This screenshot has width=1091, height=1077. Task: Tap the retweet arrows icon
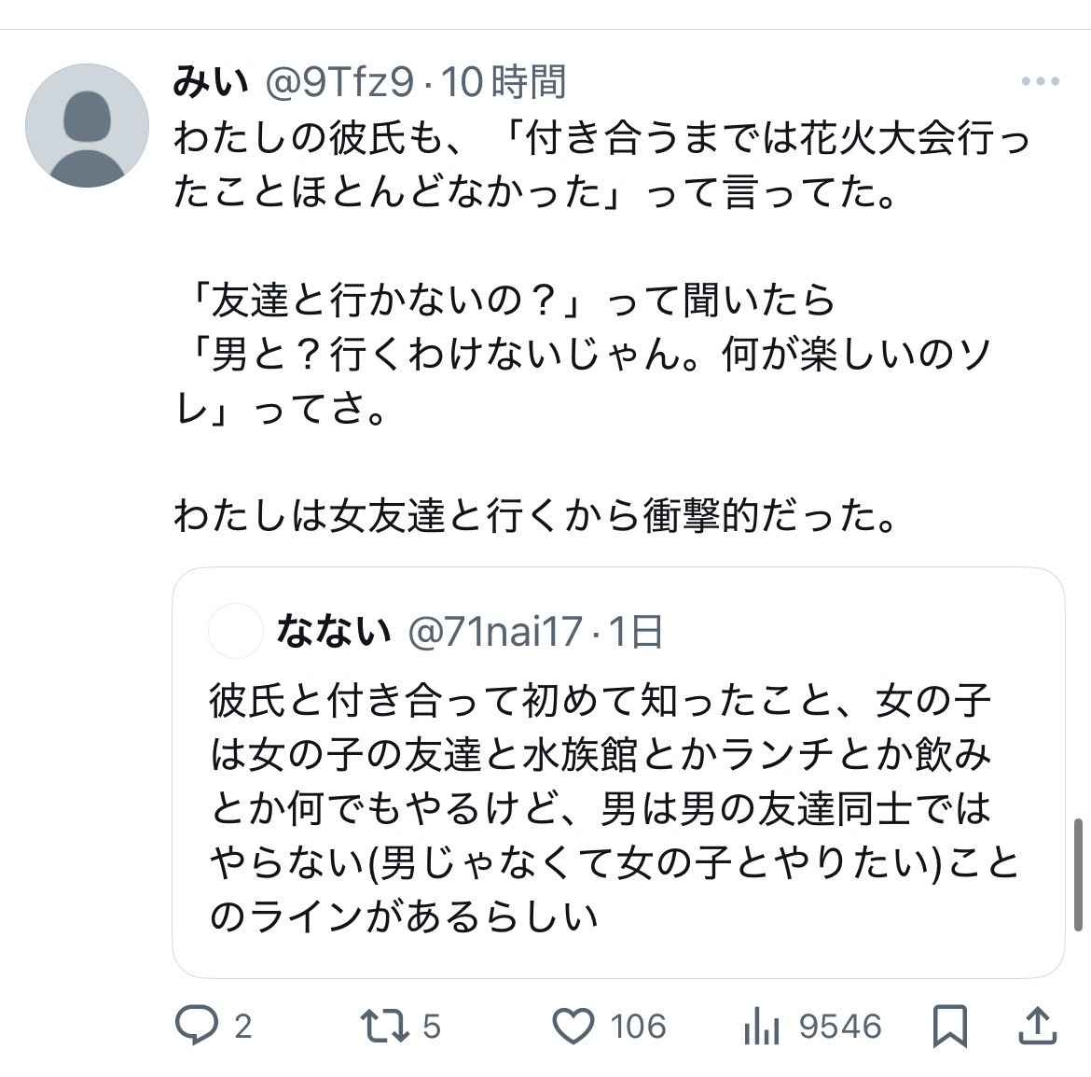(x=384, y=1027)
